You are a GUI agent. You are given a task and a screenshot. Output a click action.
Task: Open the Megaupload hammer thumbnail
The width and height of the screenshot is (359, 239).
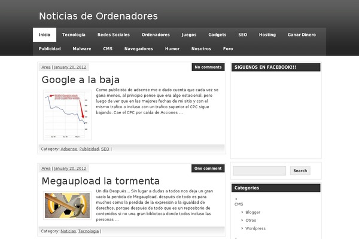point(67,206)
